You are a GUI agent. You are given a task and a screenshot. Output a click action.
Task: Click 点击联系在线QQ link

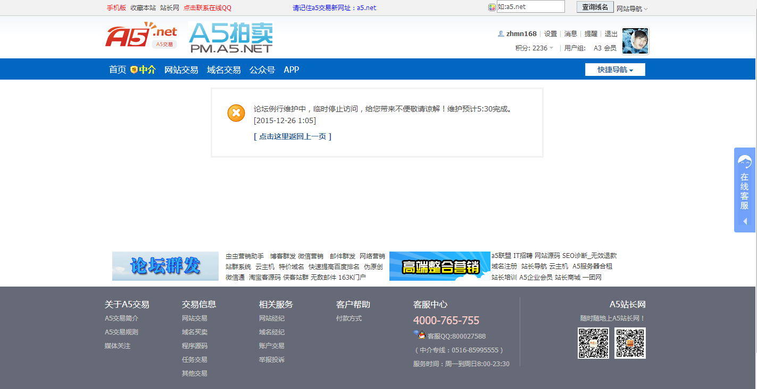pos(207,8)
